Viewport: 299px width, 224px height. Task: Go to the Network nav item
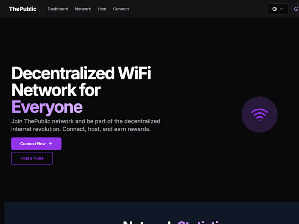tap(83, 9)
